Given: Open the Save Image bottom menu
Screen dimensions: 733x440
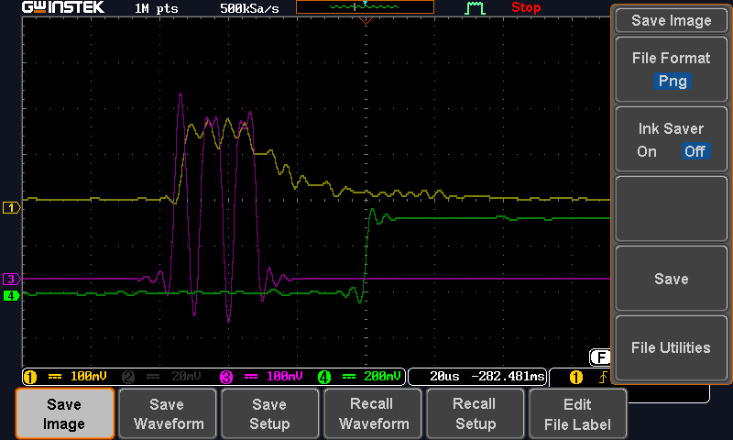Looking at the screenshot, I should (x=64, y=413).
